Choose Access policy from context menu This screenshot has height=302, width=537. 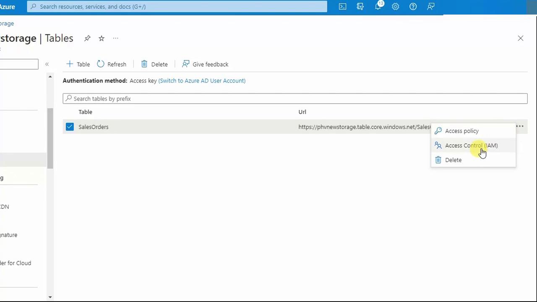pyautogui.click(x=473, y=131)
